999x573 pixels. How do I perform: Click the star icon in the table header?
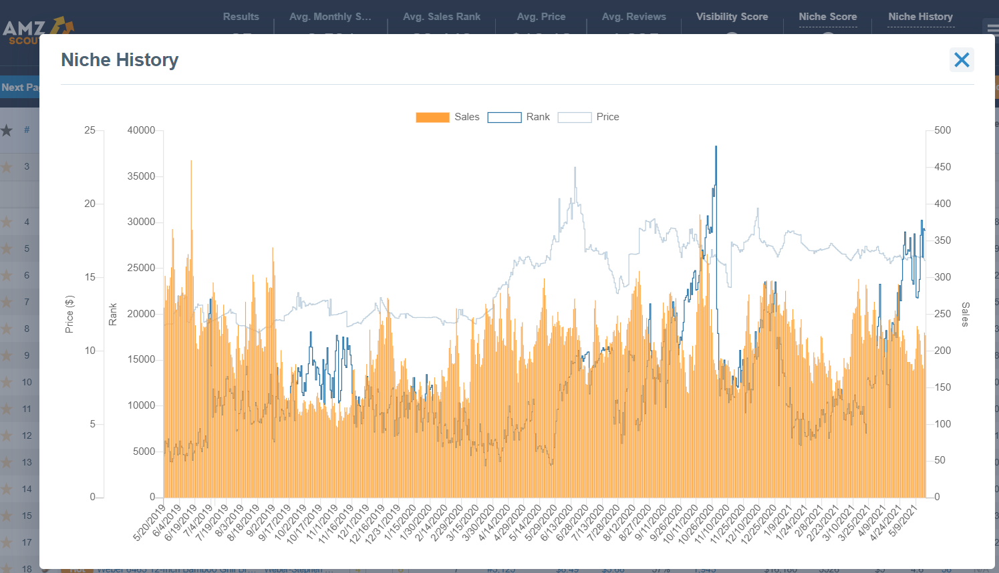pos(7,130)
